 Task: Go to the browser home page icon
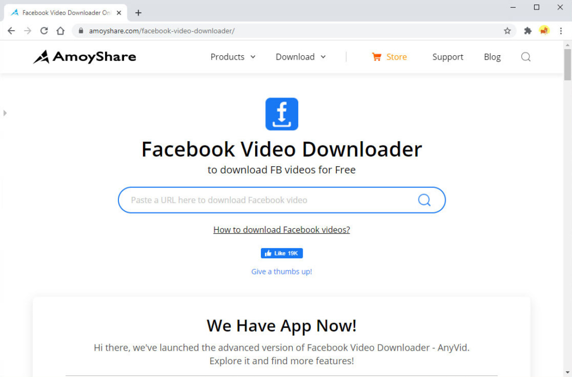60,31
